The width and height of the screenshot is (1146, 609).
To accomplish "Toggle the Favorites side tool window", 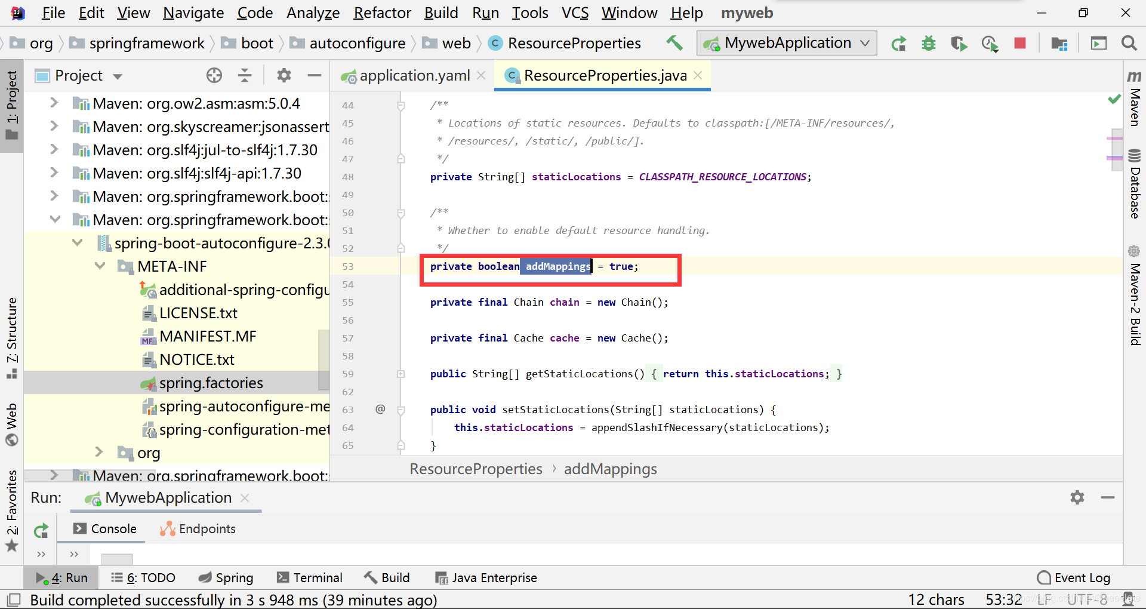I will [x=12, y=510].
